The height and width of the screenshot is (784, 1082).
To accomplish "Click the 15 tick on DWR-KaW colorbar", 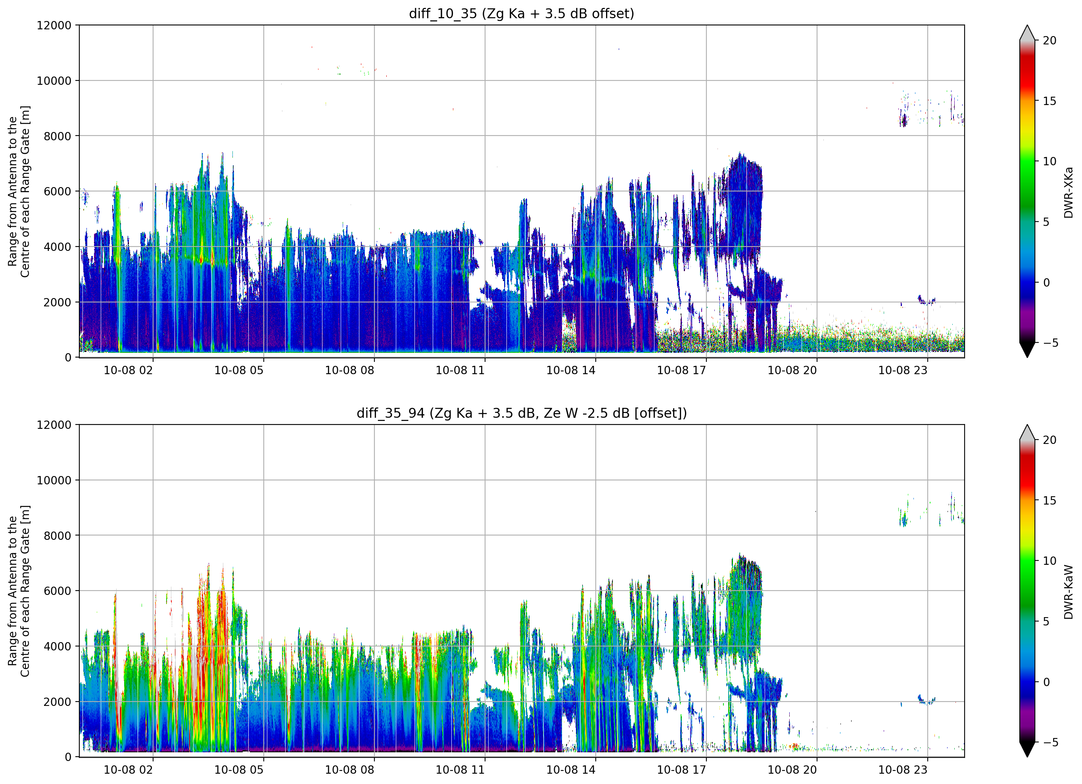I will tap(1049, 500).
